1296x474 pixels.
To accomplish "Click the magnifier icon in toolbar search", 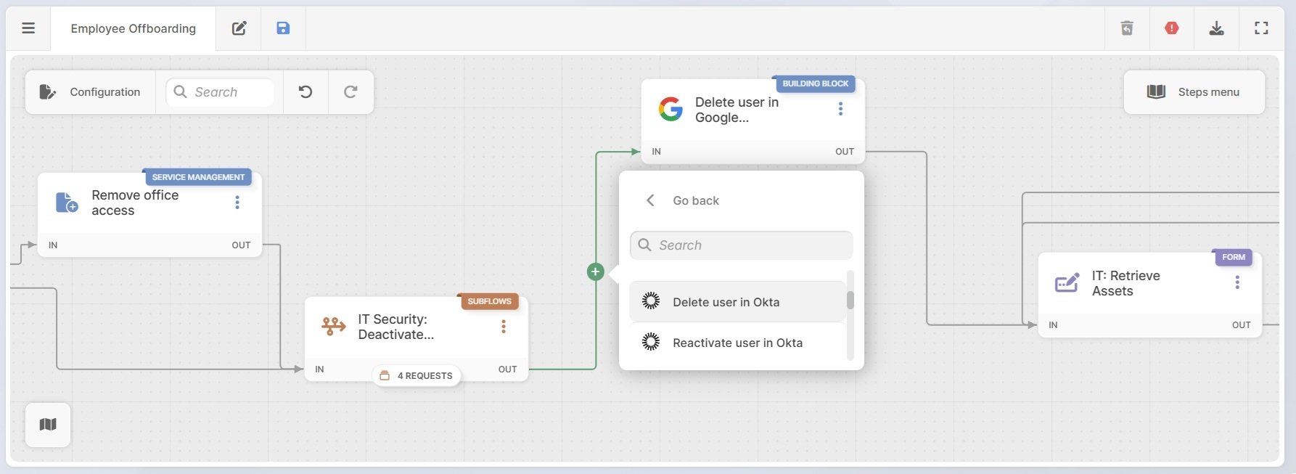I will [180, 91].
